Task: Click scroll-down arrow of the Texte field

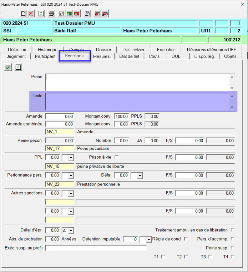Action: 232,107
